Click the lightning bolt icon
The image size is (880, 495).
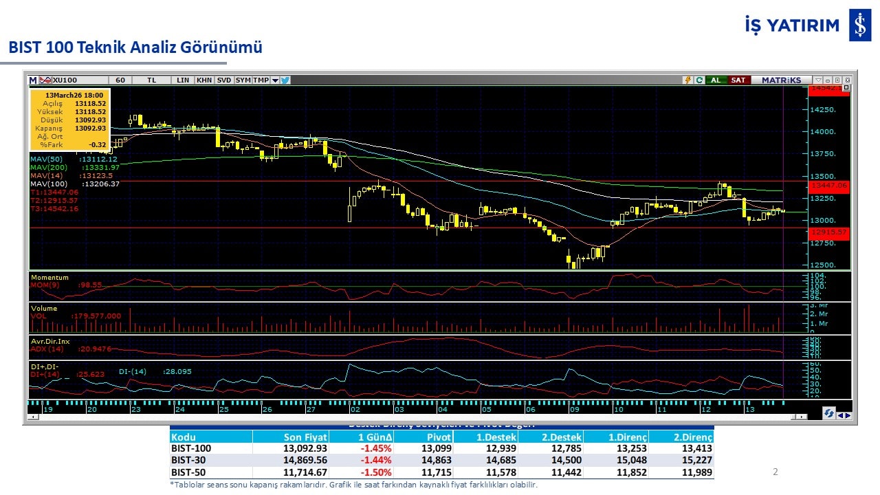coord(687,80)
